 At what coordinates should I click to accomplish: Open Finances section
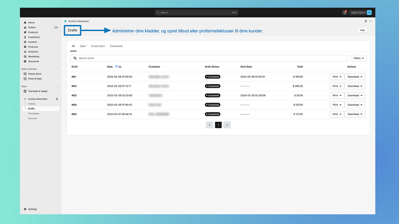click(x=33, y=47)
